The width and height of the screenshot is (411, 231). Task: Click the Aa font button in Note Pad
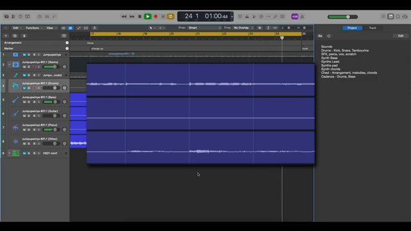[x=320, y=36]
